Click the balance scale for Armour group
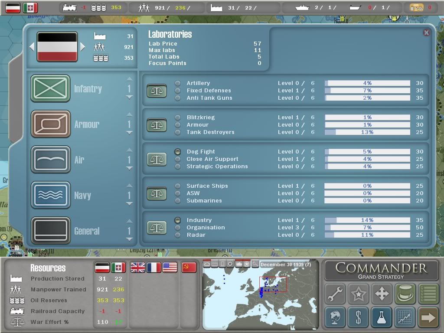This screenshot has height=333, width=444. coord(157,125)
